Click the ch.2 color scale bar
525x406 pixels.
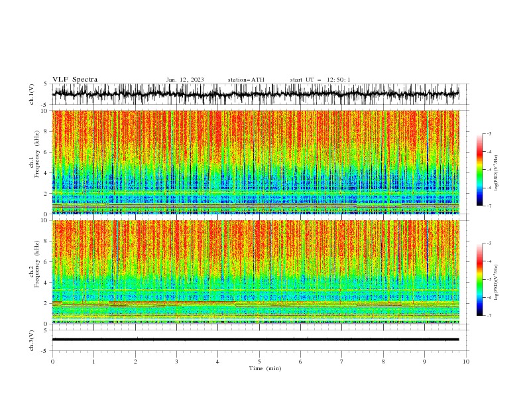[479, 279]
